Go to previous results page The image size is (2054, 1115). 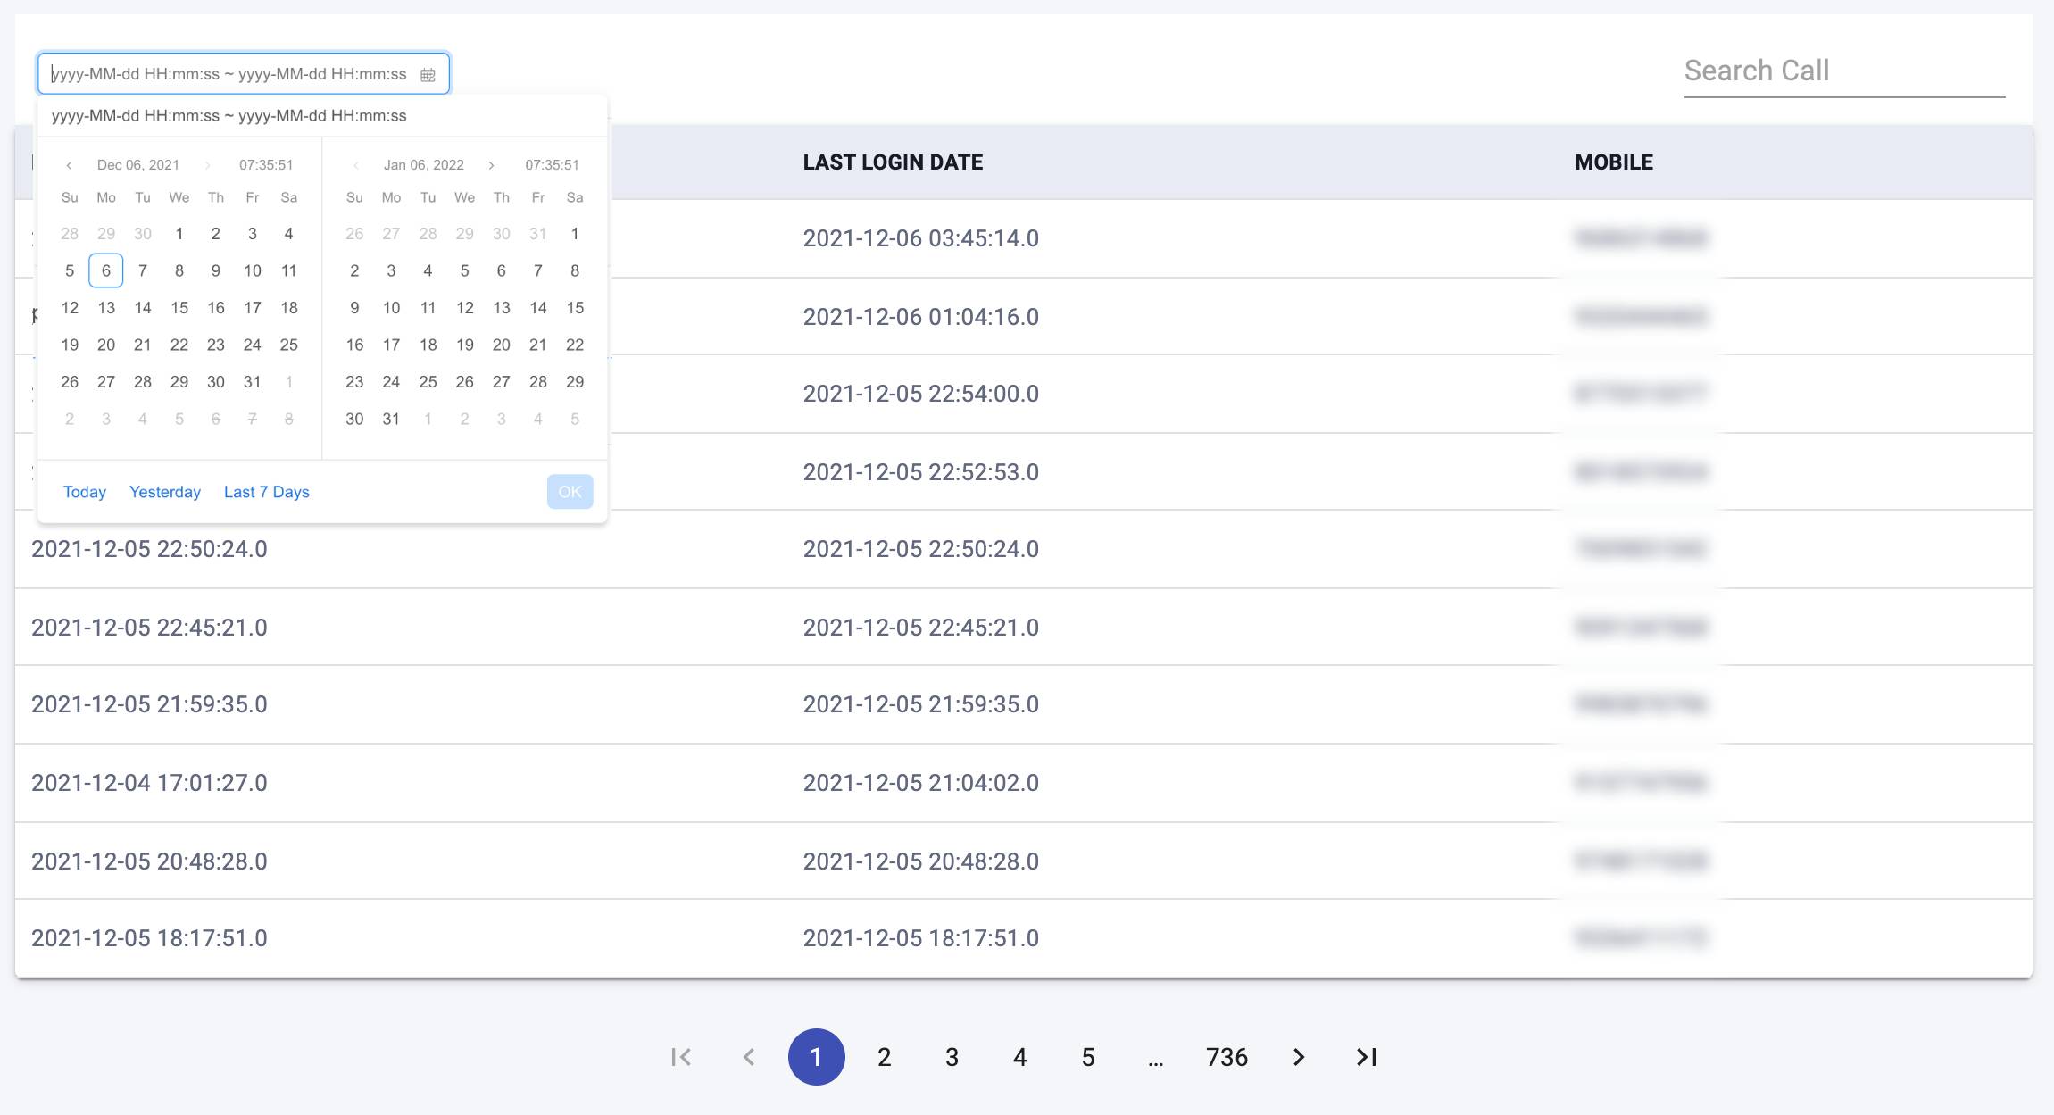click(749, 1057)
